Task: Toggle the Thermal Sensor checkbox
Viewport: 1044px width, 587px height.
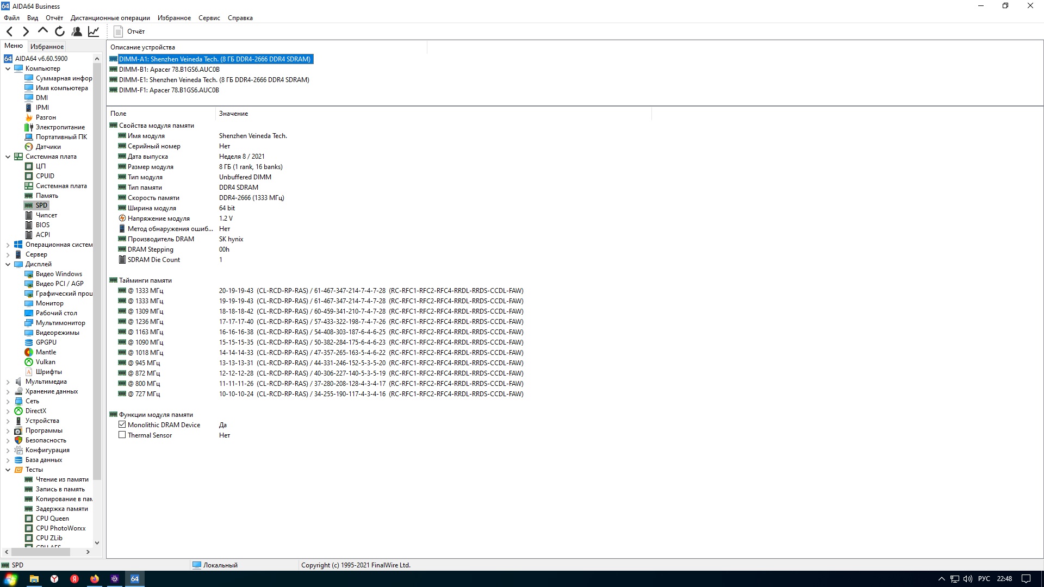Action: coord(122,435)
